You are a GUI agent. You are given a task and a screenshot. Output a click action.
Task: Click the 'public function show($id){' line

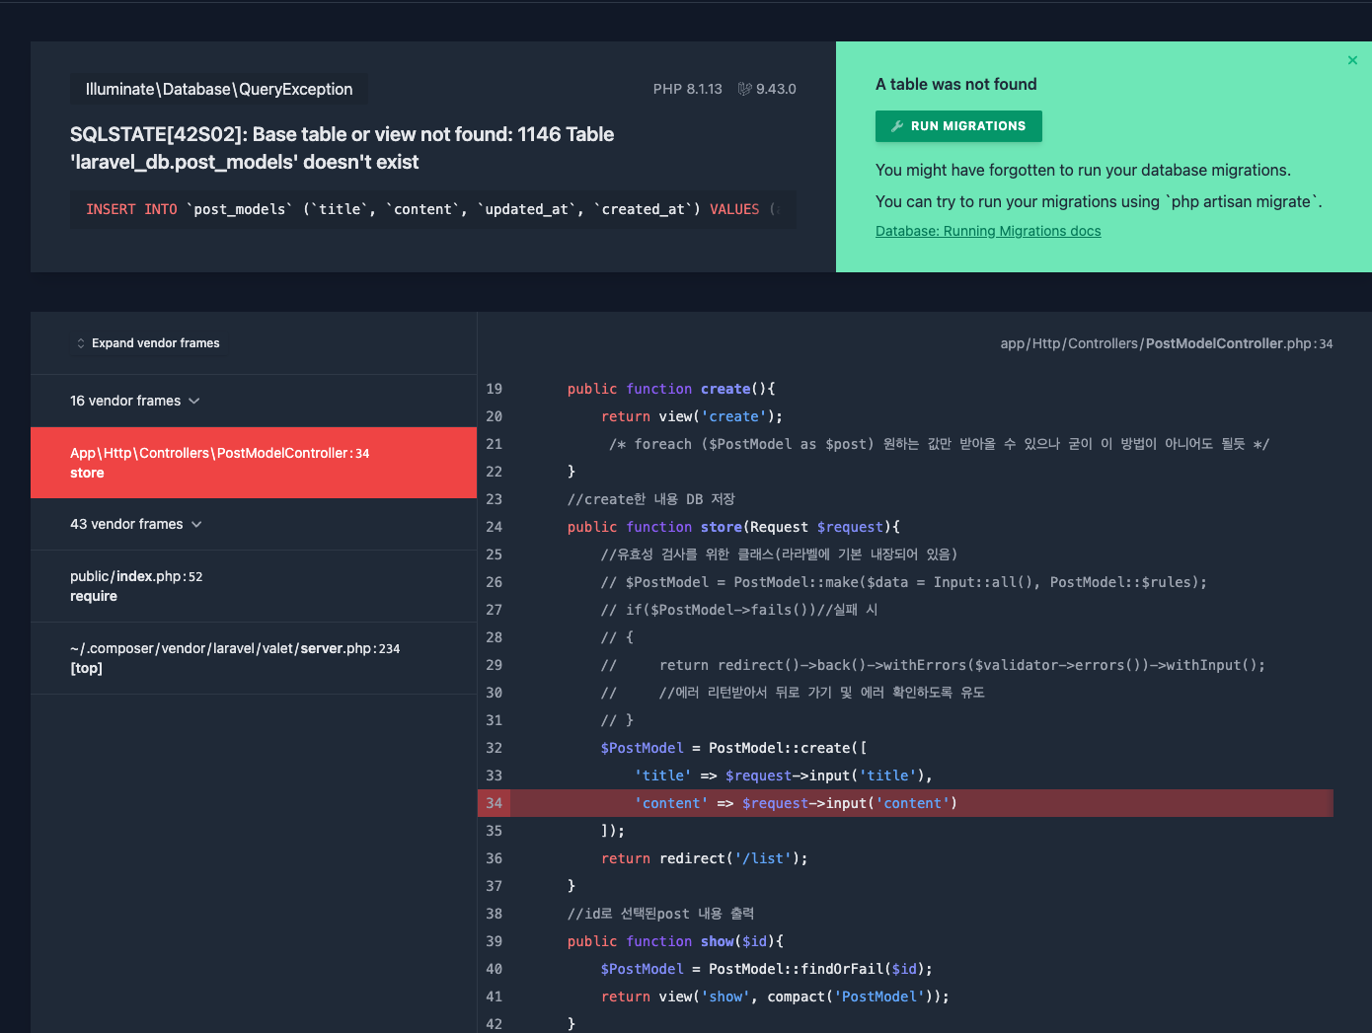click(675, 941)
